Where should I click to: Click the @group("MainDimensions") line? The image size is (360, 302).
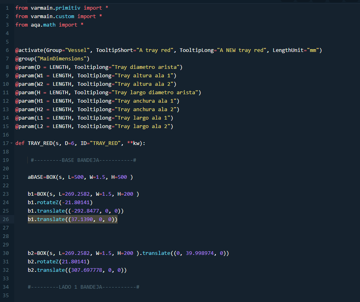click(x=52, y=59)
